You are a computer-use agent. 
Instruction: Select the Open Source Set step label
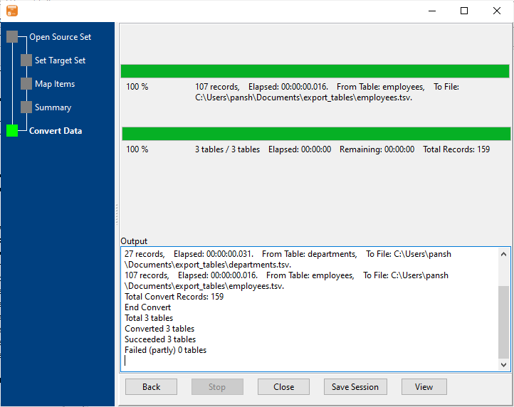point(60,37)
